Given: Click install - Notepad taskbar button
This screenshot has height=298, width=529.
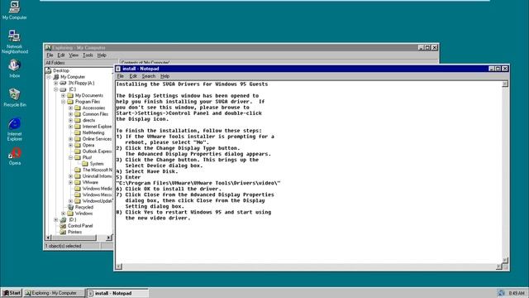Looking at the screenshot, I should point(117,293).
